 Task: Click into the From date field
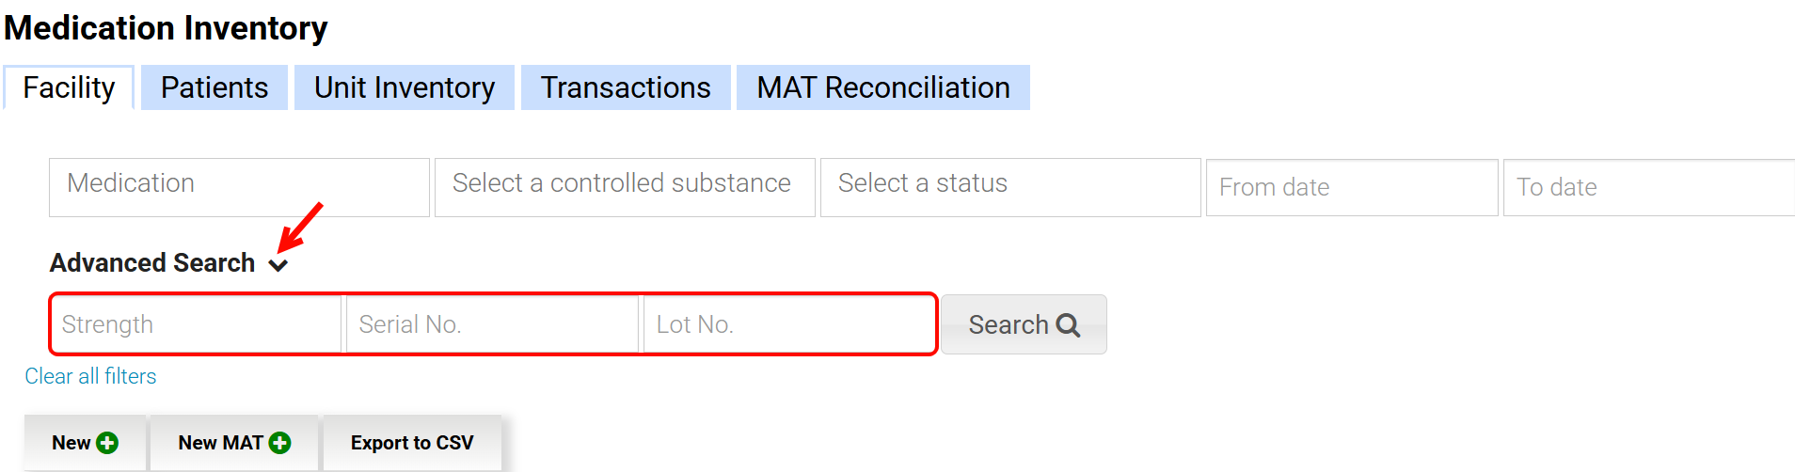1352,187
